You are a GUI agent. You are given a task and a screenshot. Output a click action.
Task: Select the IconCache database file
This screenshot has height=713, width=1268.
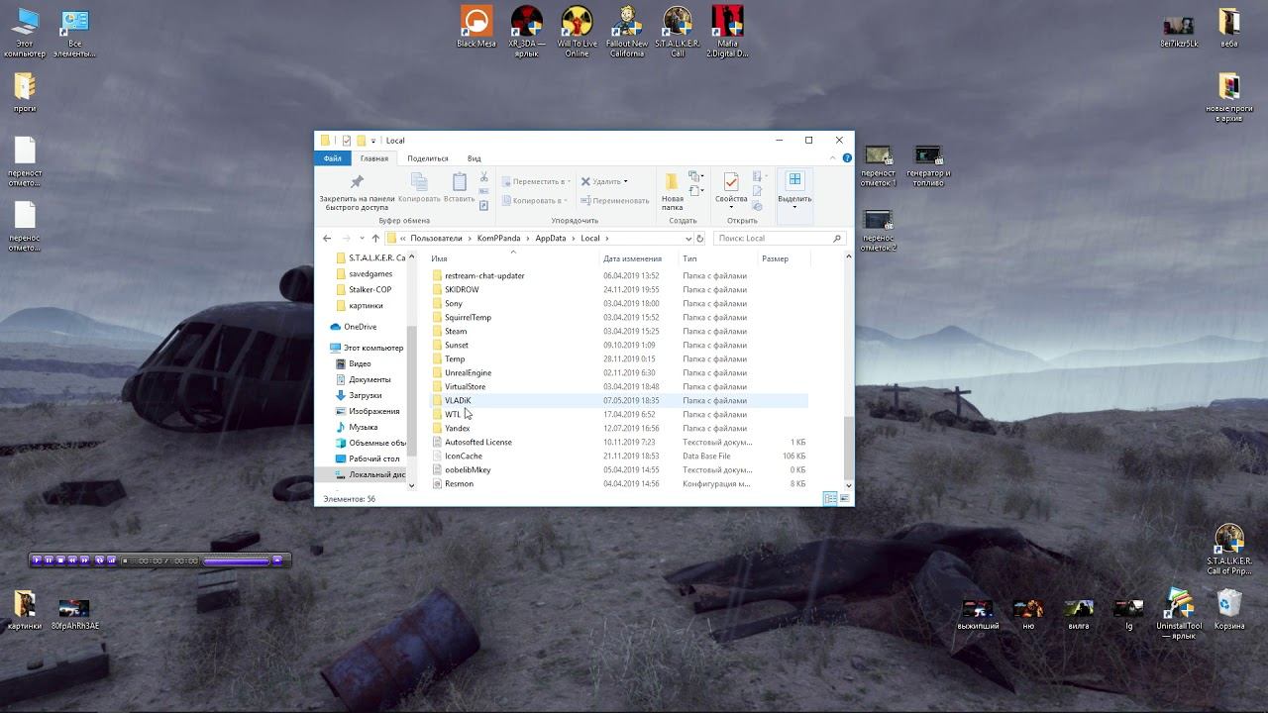(618, 456)
